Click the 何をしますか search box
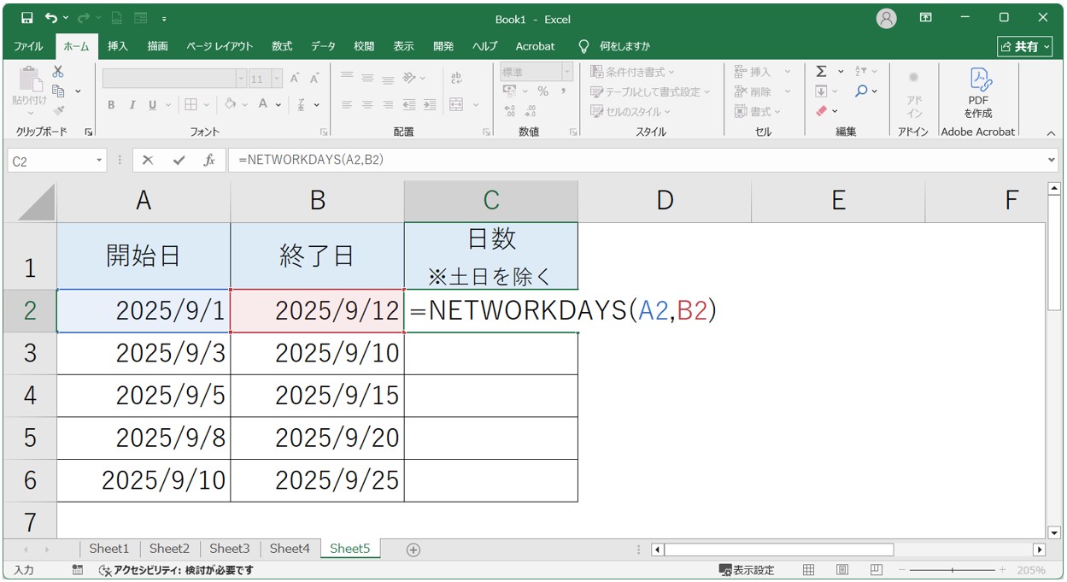Image resolution: width=1067 pixels, height=582 pixels. pyautogui.click(x=624, y=46)
